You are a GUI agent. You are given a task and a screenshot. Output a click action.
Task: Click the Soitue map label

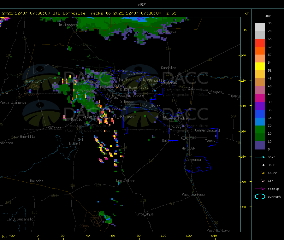pos(168,141)
